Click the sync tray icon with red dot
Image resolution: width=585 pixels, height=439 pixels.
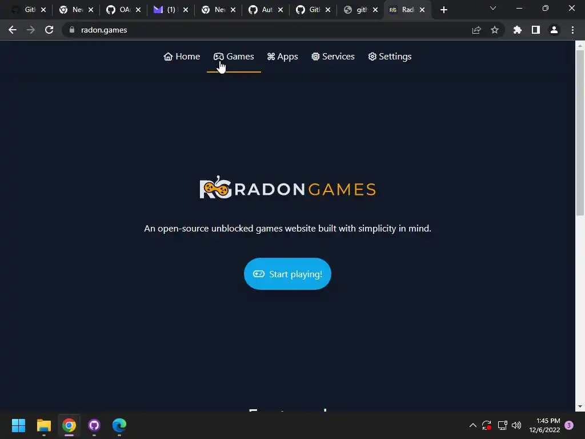(487, 425)
